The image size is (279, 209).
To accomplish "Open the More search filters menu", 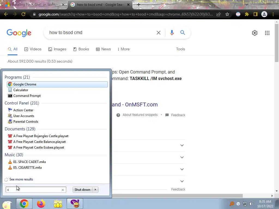I will point(123,49).
